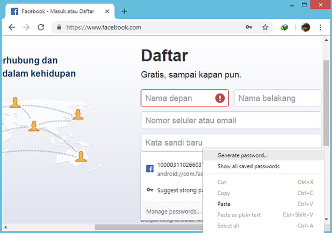
Task: Open Manage passwords link
Action: (x=173, y=211)
